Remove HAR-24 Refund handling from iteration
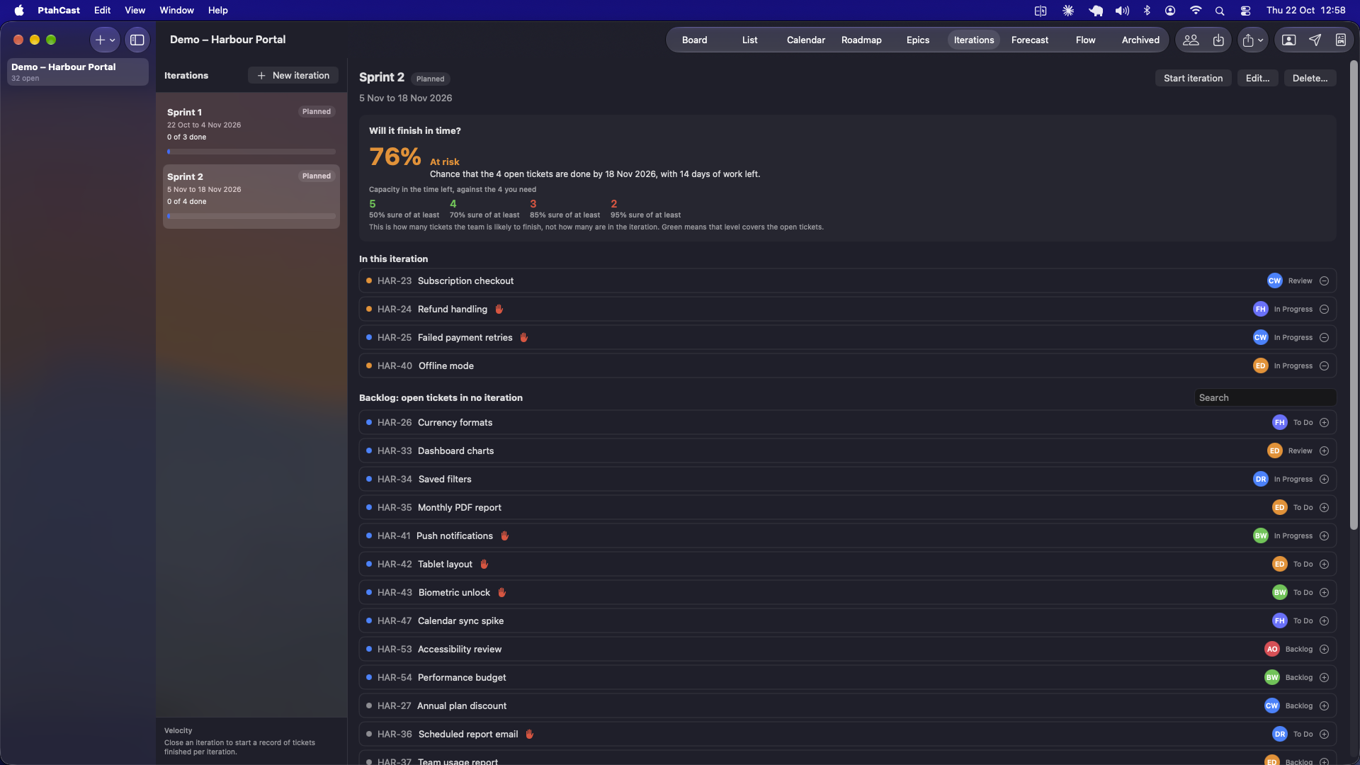The height and width of the screenshot is (765, 1360). pyautogui.click(x=1324, y=310)
